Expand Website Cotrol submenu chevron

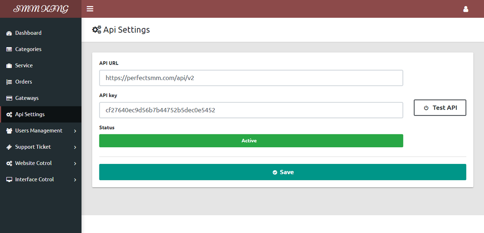click(75, 164)
